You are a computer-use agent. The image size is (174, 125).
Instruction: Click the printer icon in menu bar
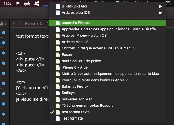[27, 4]
